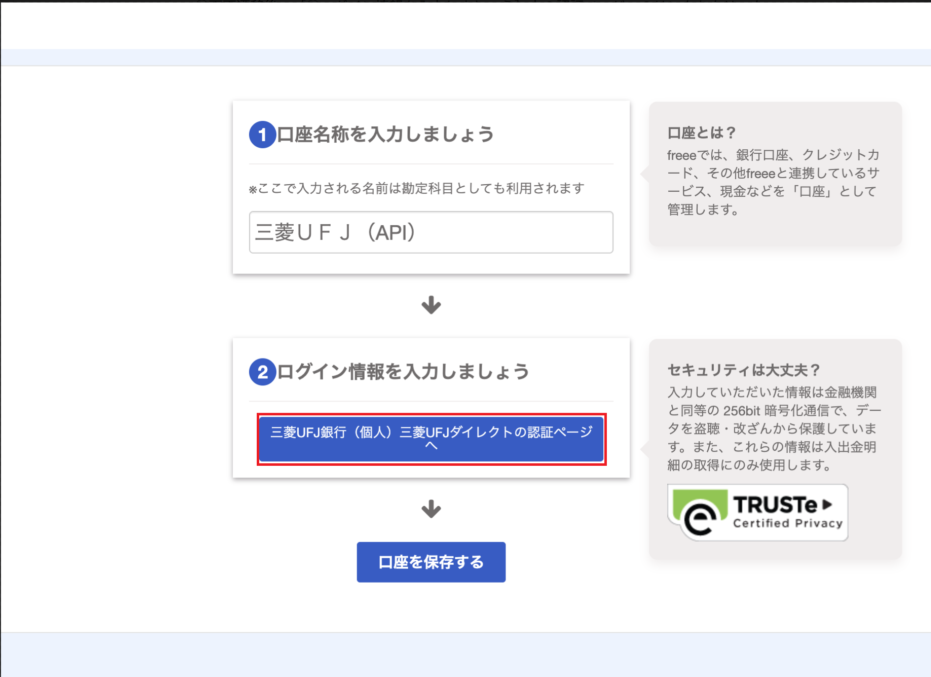The image size is (931, 677).
Task: Click the freeeでは、銀行口座 explanation paragraph
Action: point(773,182)
